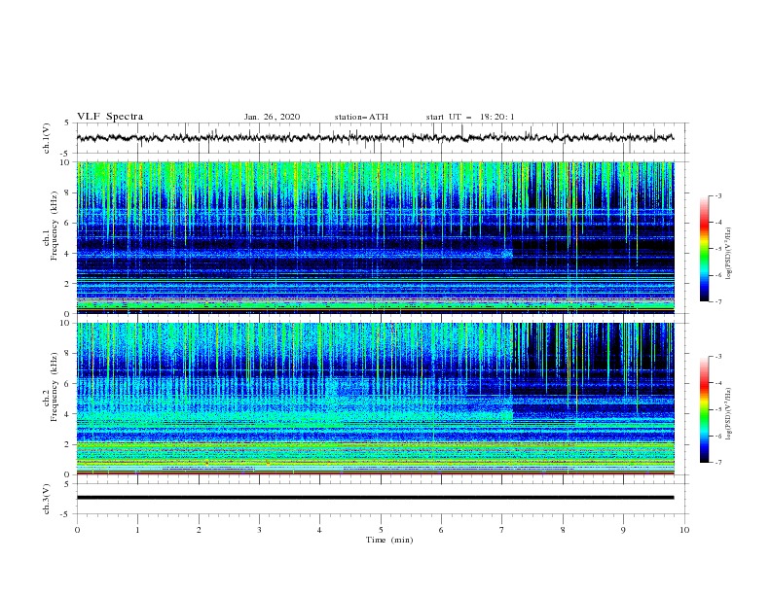The height and width of the screenshot is (595, 771).
Task: Click the date text "Jan. 26, 2020"
Action: click(x=272, y=117)
